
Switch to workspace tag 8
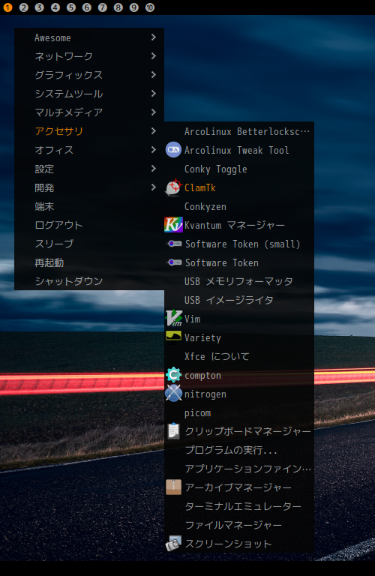pyautogui.click(x=118, y=7)
